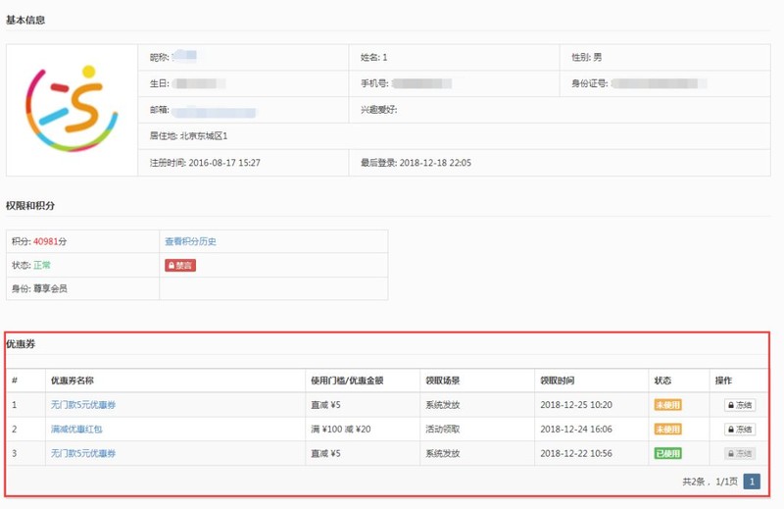Click the 优惠券名称 column header
This screenshot has height=509, width=784.
[73, 381]
